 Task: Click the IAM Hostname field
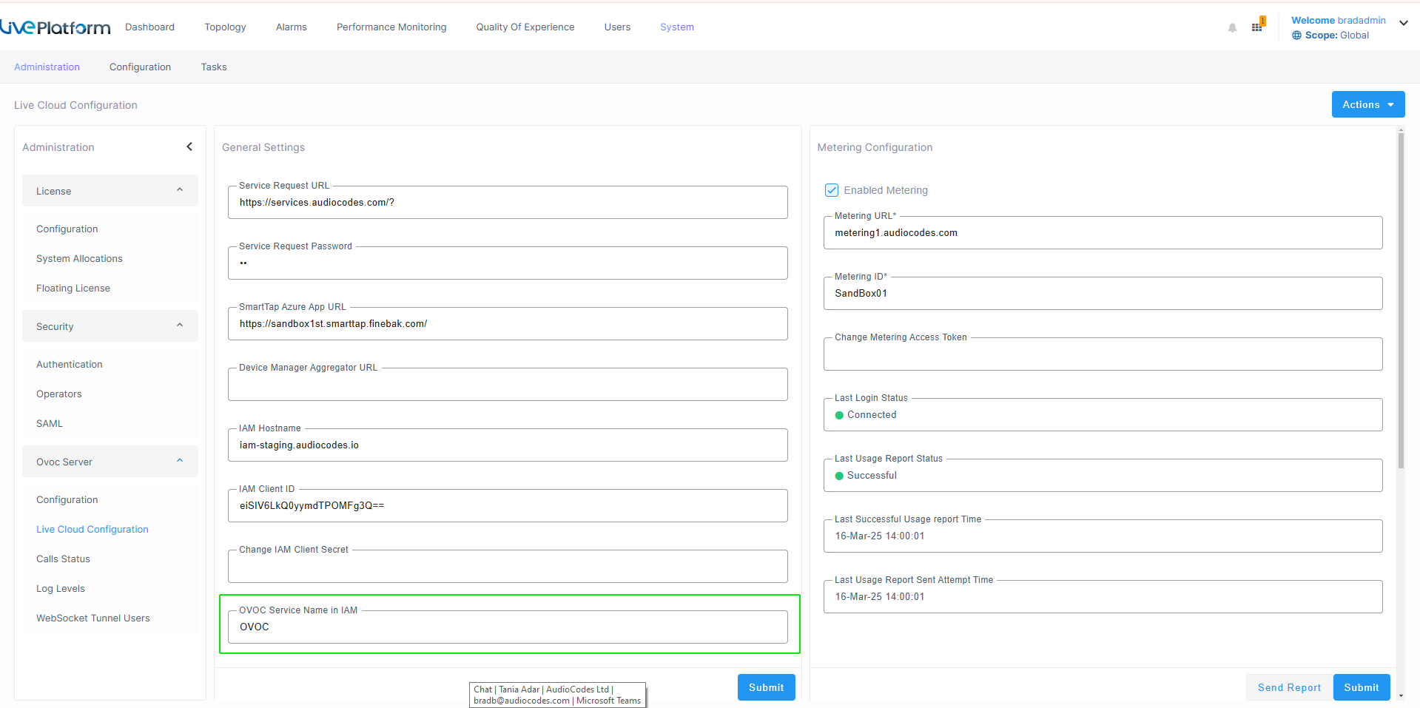click(508, 445)
